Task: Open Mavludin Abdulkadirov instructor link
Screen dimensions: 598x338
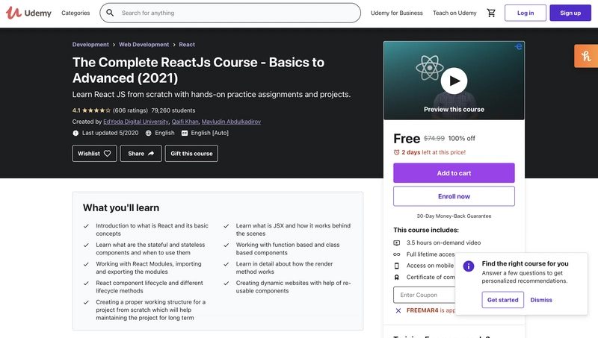Action: pyautogui.click(x=231, y=122)
